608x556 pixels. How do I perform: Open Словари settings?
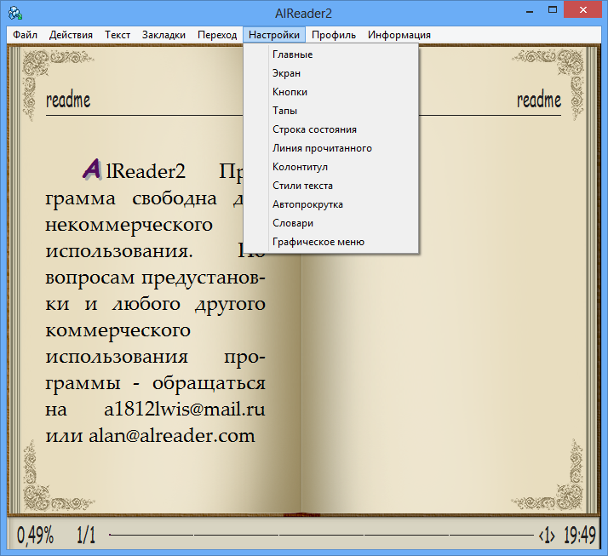[x=330, y=223]
